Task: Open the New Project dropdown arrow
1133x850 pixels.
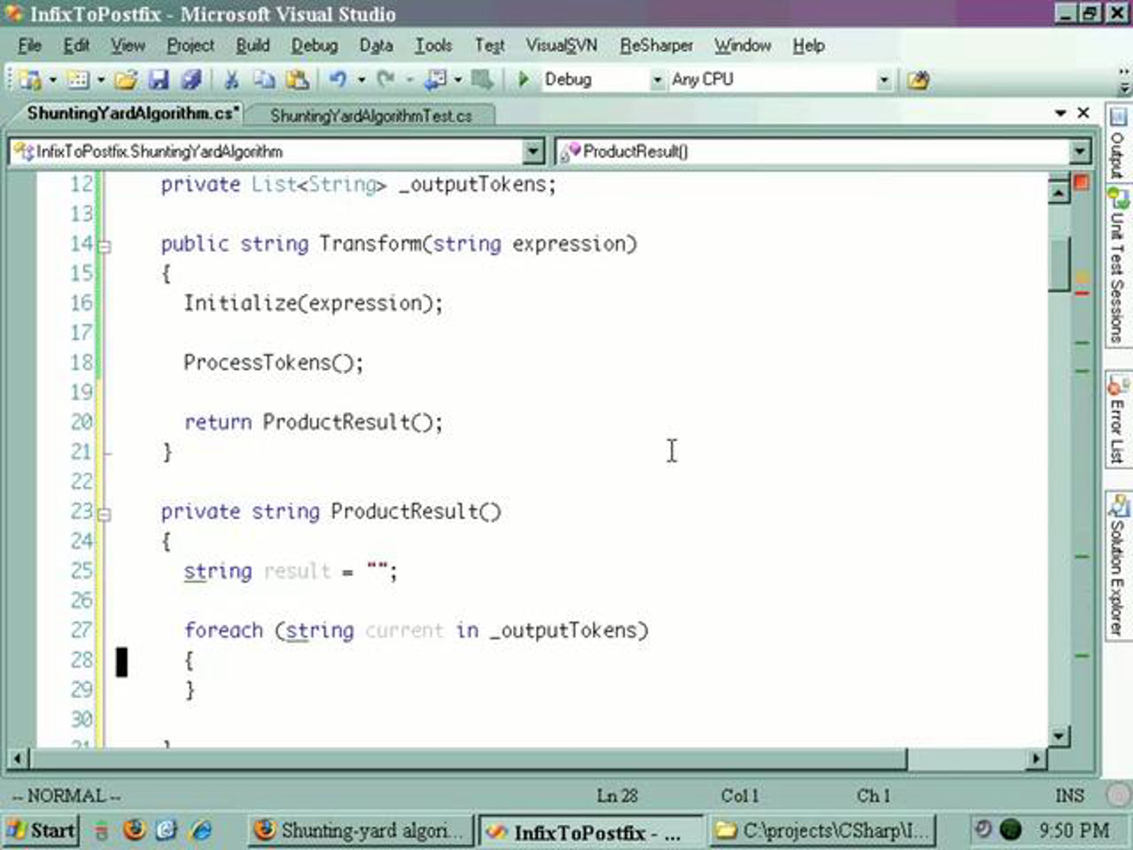Action: coord(53,80)
